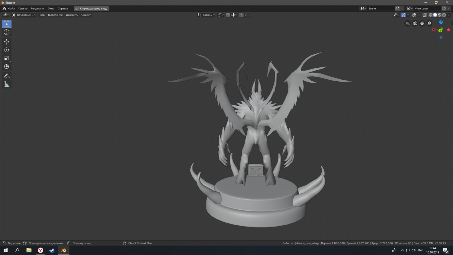
Task: Expand the viewport shading options arrow
Action: pos(449,15)
